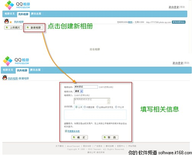This screenshot has height=155, width=192.
Task: Click the penguin avatar beside the 我的相册/新建相册 breadcrumb
Action: click(x=5, y=78)
